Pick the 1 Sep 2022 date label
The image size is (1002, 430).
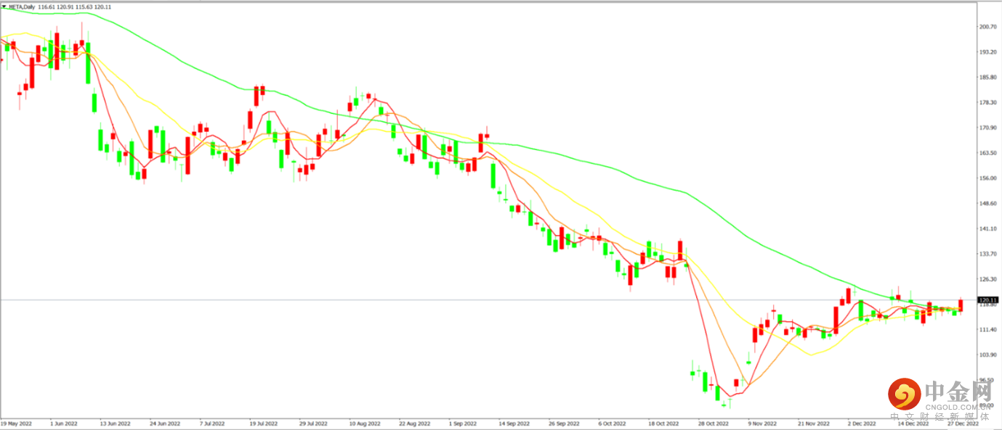(463, 423)
